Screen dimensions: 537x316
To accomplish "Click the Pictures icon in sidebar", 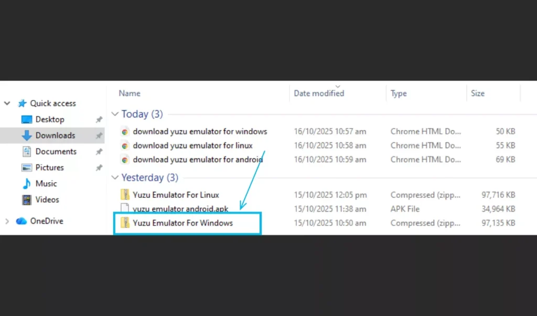I will 27,168.
